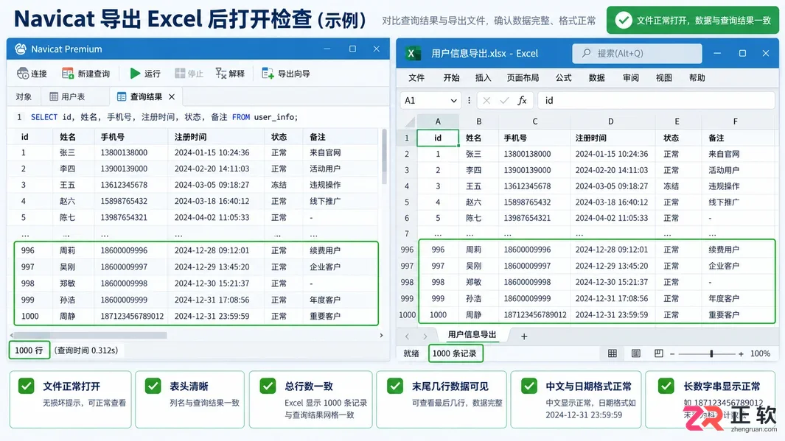Image resolution: width=785 pixels, height=441 pixels.
Task: Switch to Page Layout view icon
Action: point(635,353)
